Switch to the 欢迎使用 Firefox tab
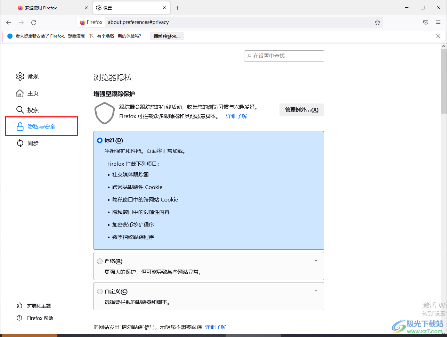This screenshot has width=447, height=337. pyautogui.click(x=53, y=8)
